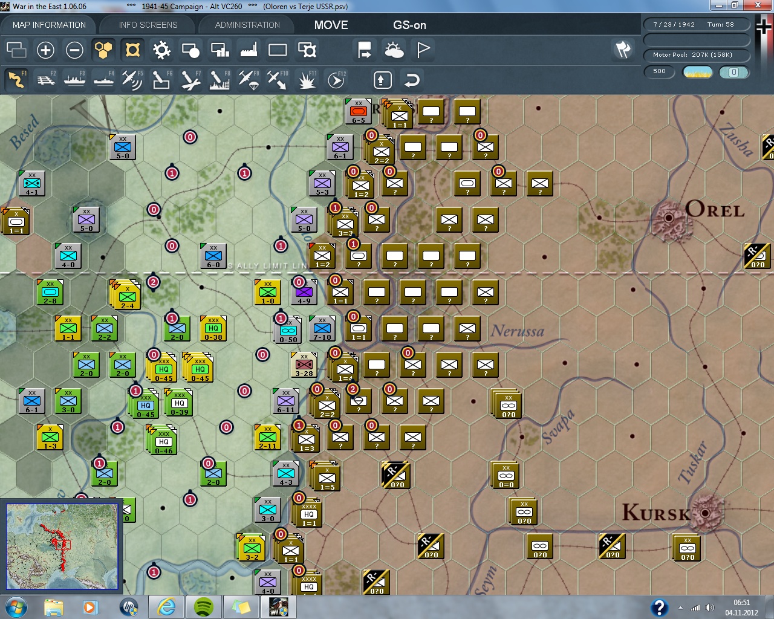
Task: Select the F6 bombing mode
Action: pos(161,79)
